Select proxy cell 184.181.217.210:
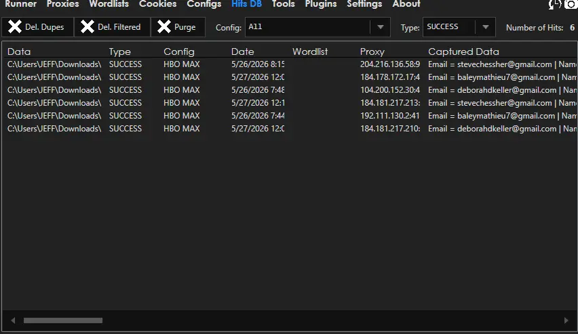Viewport: 578px width, 334px height. [390, 129]
